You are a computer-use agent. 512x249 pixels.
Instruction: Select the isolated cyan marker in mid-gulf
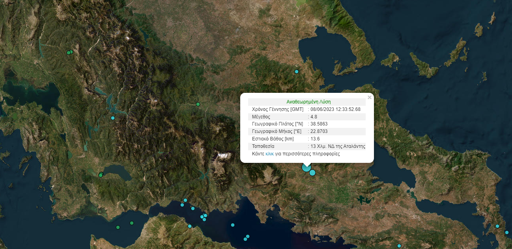(233, 225)
